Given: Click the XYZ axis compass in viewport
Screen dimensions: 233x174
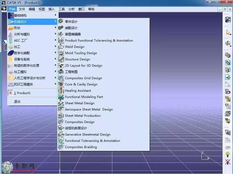Looking at the screenshot, I should click(205, 156).
